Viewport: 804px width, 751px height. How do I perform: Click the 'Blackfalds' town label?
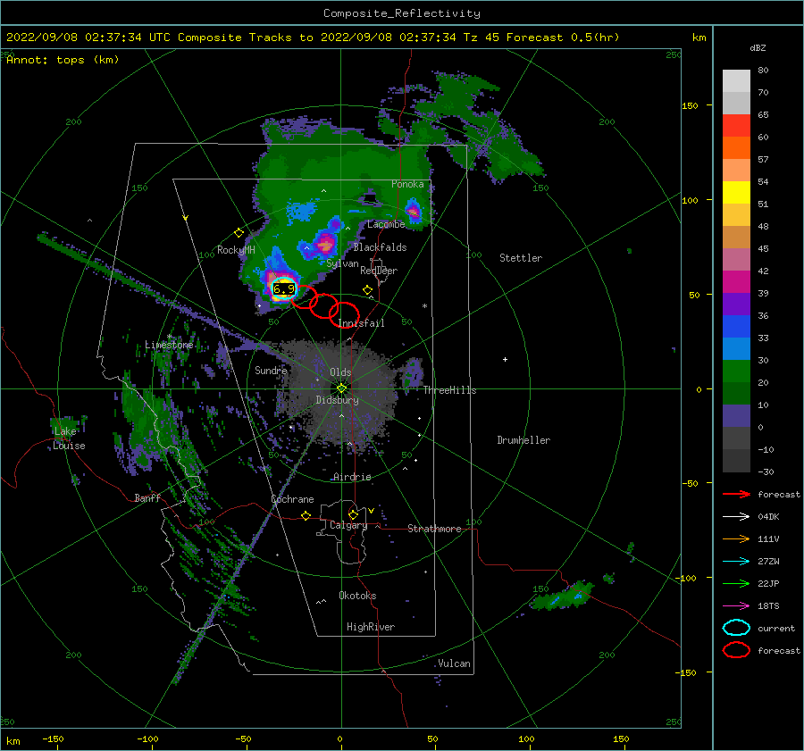(x=380, y=247)
